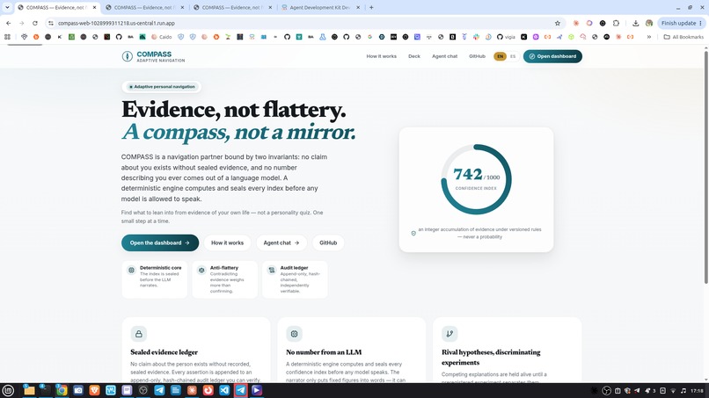The height and width of the screenshot is (398, 709).
Task: Click the branch icon above Rival hypotheses
Action: coord(450,334)
